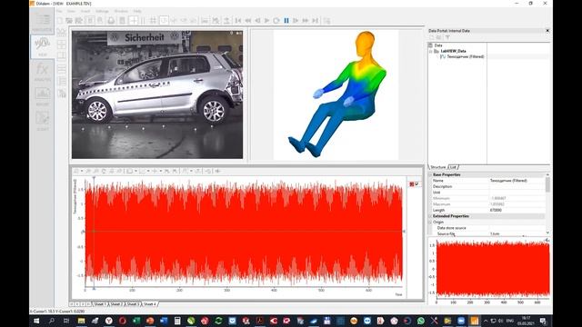Close the Data Portal panel
Image resolution: width=582 pixels, height=327 pixels.
547,31
